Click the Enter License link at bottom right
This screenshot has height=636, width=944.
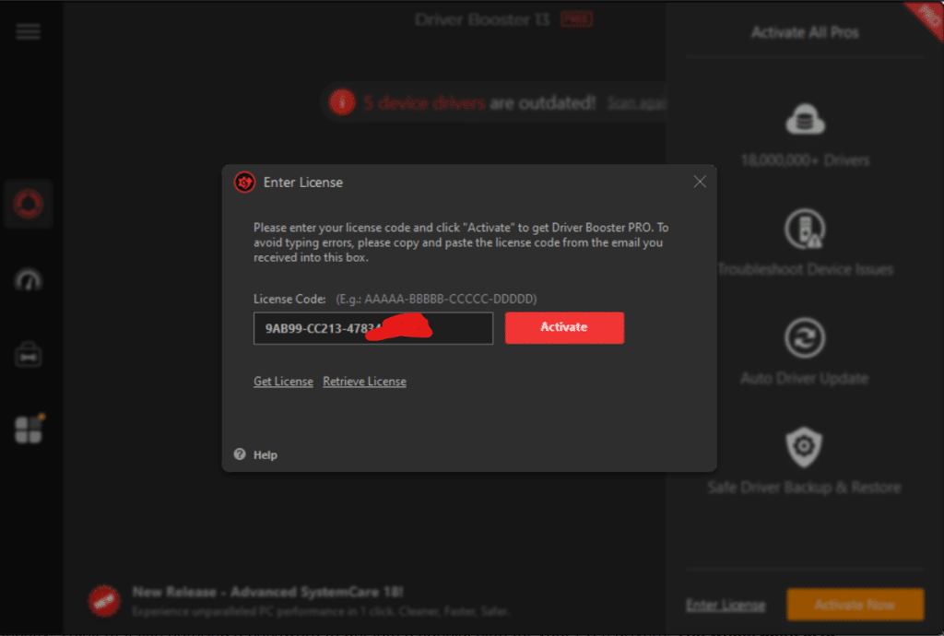coord(726,605)
